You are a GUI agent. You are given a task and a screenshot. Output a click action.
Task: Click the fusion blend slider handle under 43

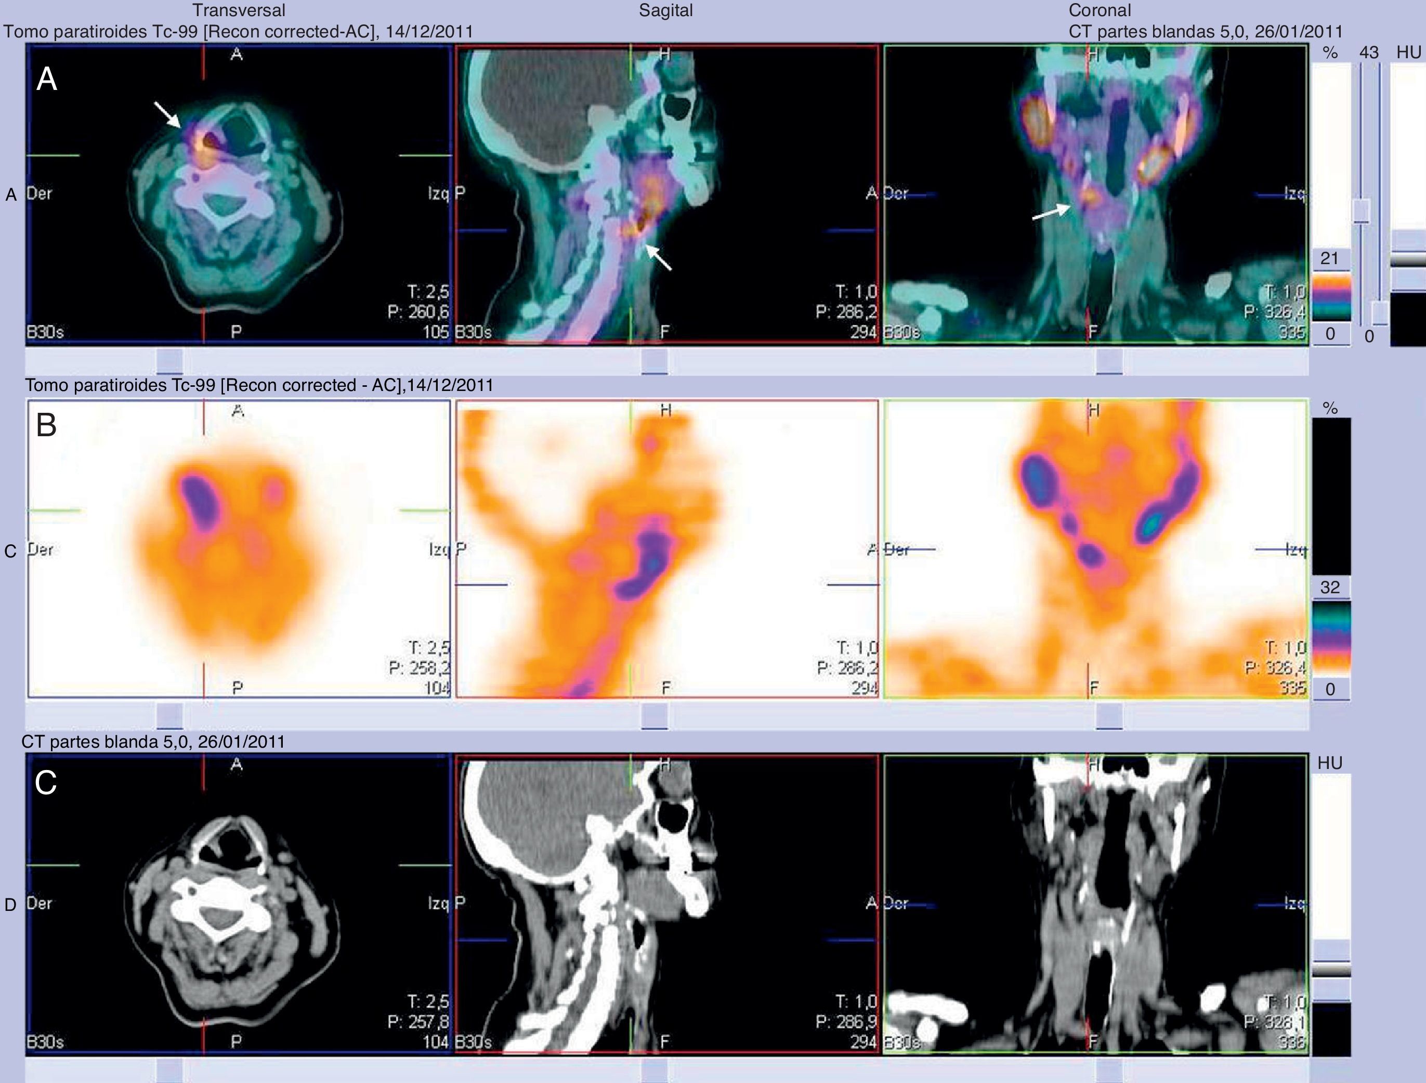point(1361,211)
